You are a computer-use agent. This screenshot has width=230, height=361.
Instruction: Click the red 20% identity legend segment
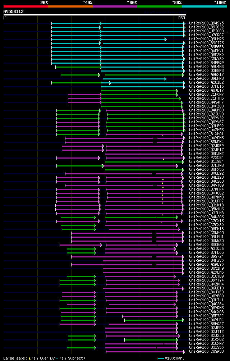(x=26, y=6)
